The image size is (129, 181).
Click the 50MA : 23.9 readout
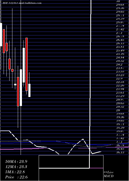(16, 162)
